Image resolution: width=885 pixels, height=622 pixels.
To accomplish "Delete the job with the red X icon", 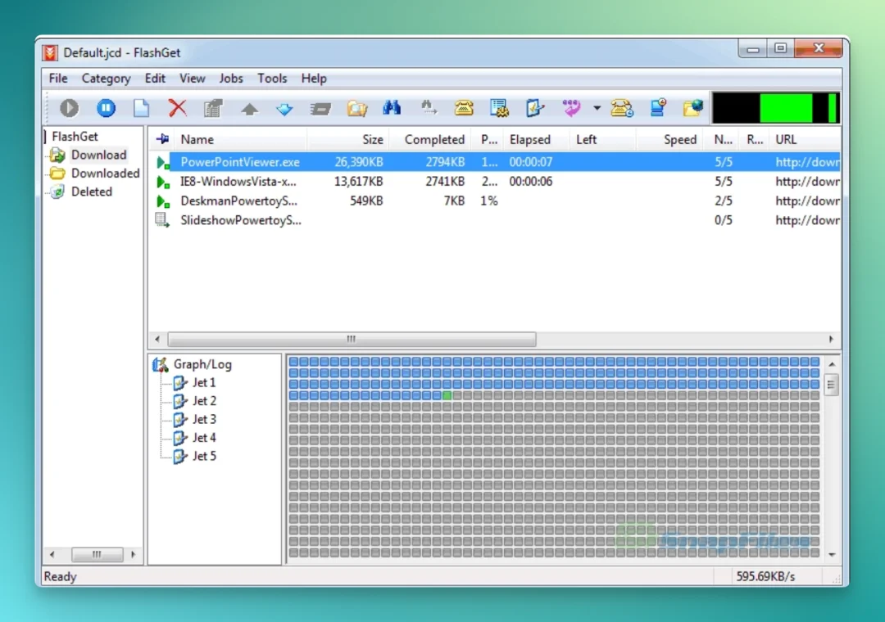I will tap(177, 108).
